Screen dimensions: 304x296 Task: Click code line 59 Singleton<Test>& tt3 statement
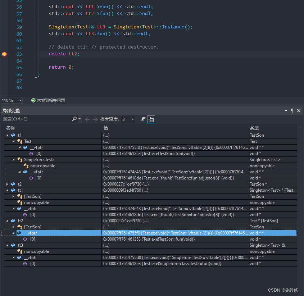coord(121,27)
